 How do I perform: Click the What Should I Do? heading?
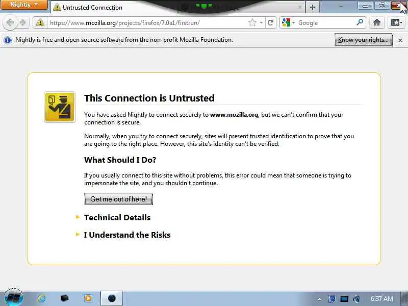pyautogui.click(x=120, y=160)
